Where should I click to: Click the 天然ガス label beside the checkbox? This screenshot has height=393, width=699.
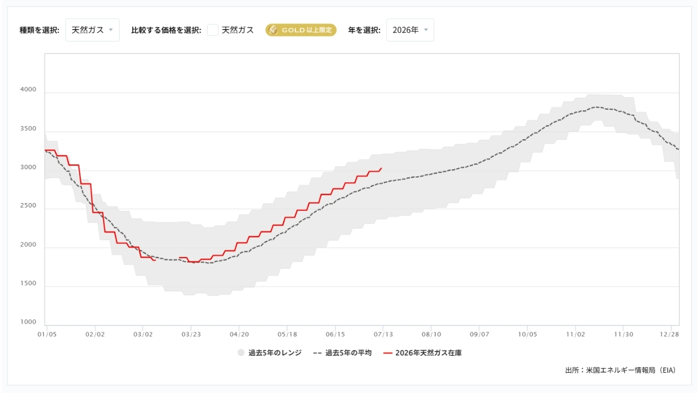(x=238, y=30)
